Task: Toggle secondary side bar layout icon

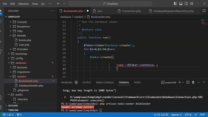Action: coord(186,4)
